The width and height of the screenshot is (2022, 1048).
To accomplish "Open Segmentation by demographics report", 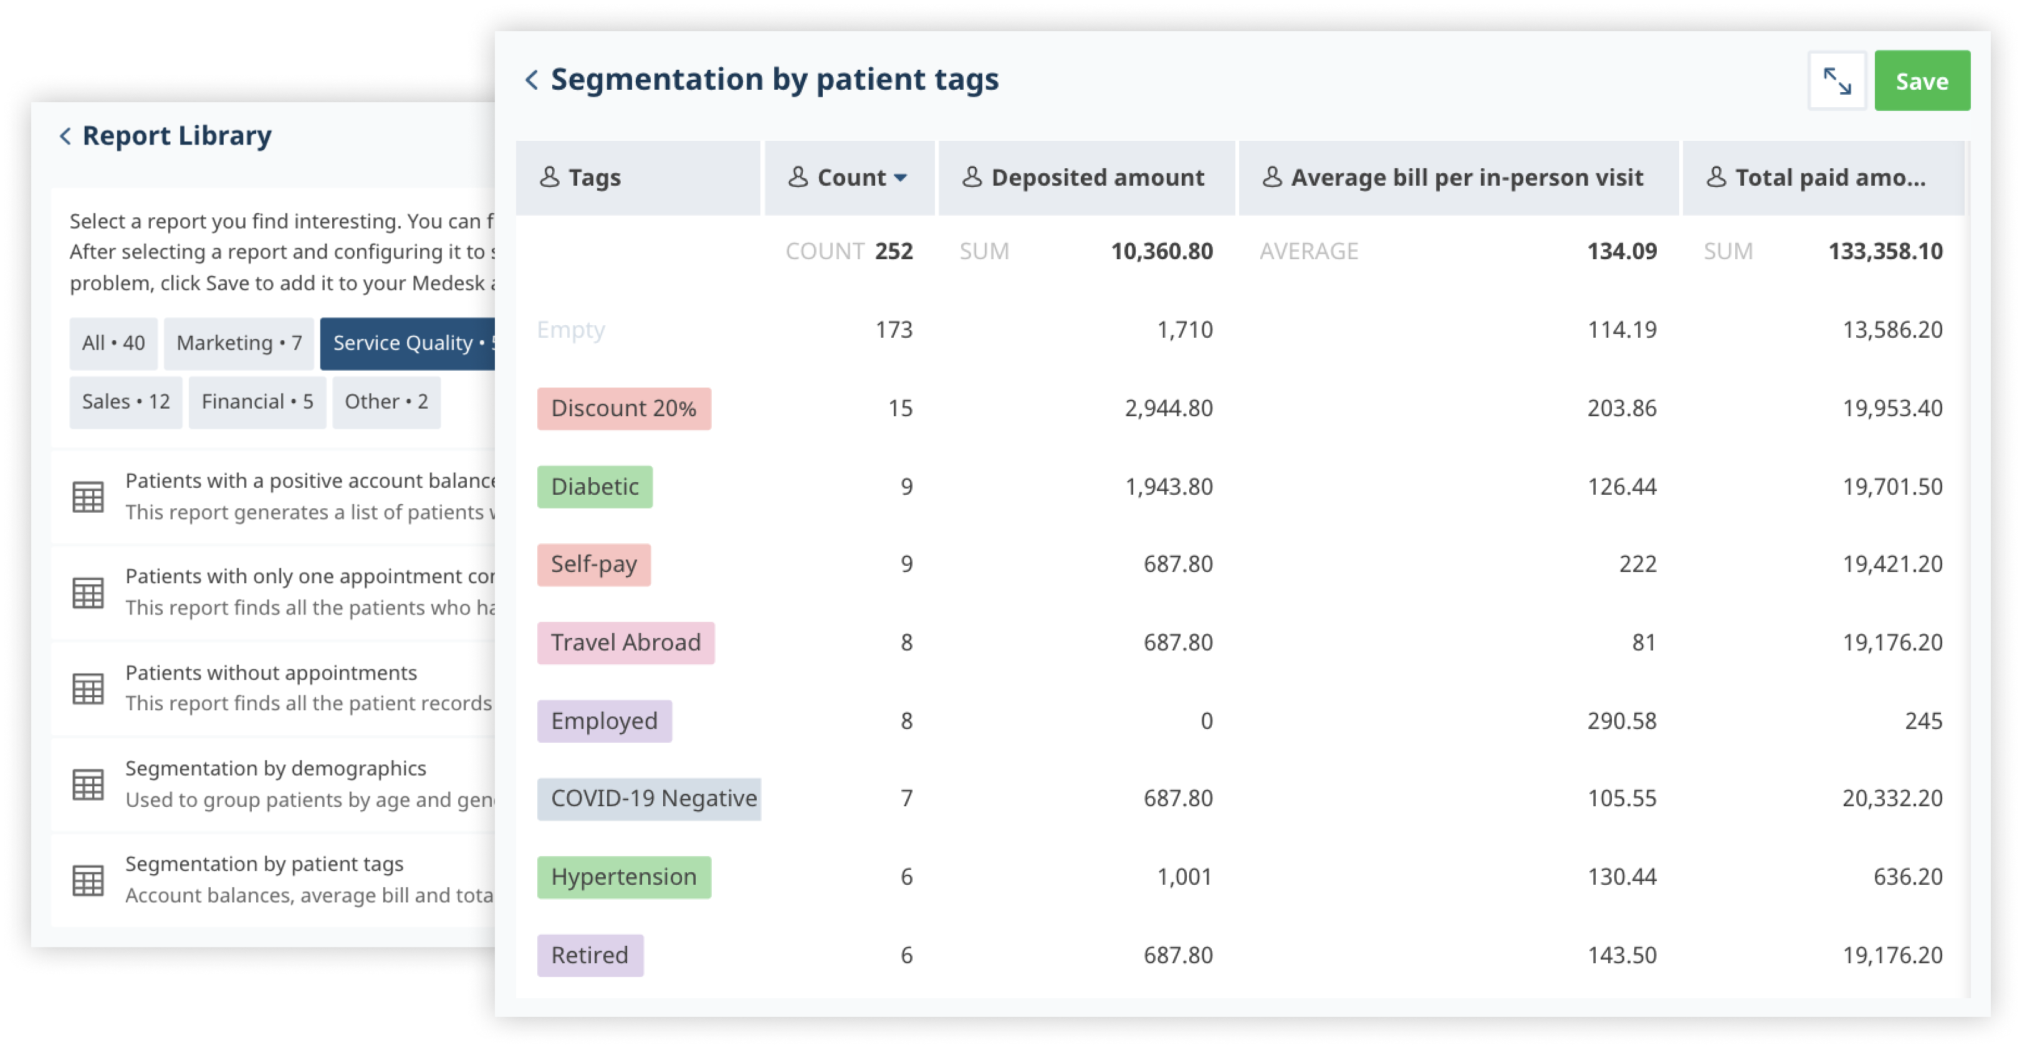I will point(273,784).
